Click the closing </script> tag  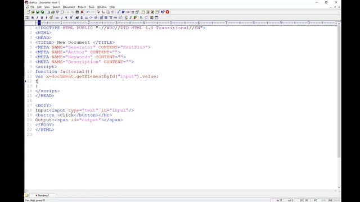point(47,91)
